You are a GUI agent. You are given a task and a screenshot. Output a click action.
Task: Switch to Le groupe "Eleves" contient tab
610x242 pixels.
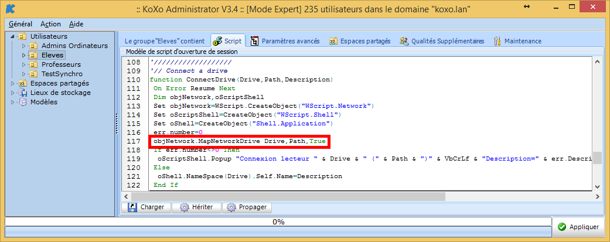click(164, 41)
